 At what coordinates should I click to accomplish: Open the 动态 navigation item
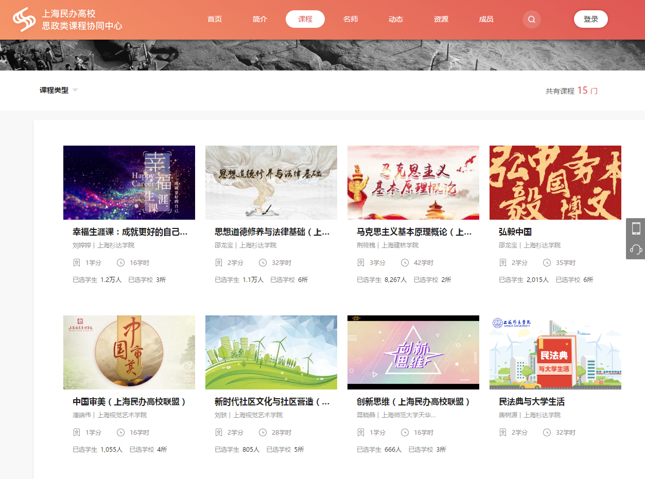pyautogui.click(x=396, y=19)
